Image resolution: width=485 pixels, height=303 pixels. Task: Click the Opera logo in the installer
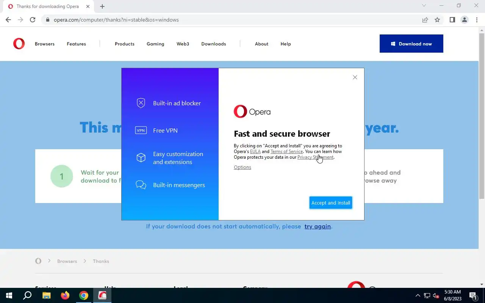click(x=252, y=112)
